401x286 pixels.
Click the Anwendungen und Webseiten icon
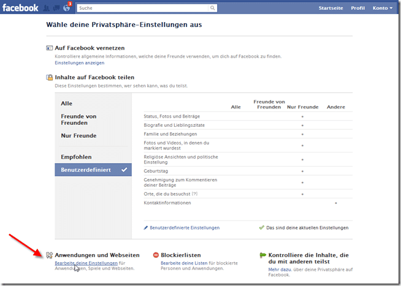(x=49, y=255)
